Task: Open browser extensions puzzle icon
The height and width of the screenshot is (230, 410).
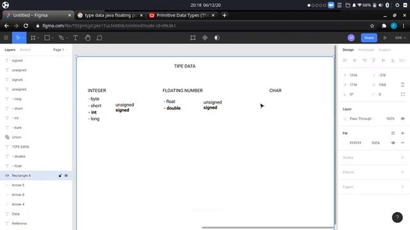Action: pyautogui.click(x=384, y=26)
